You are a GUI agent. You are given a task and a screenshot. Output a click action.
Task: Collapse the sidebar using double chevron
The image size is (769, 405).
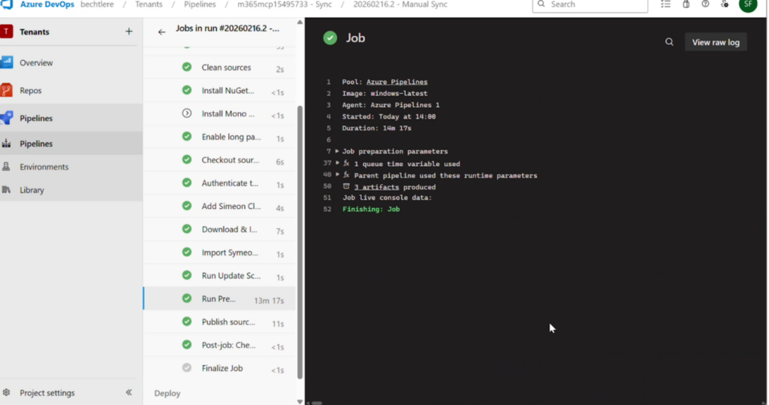click(128, 392)
